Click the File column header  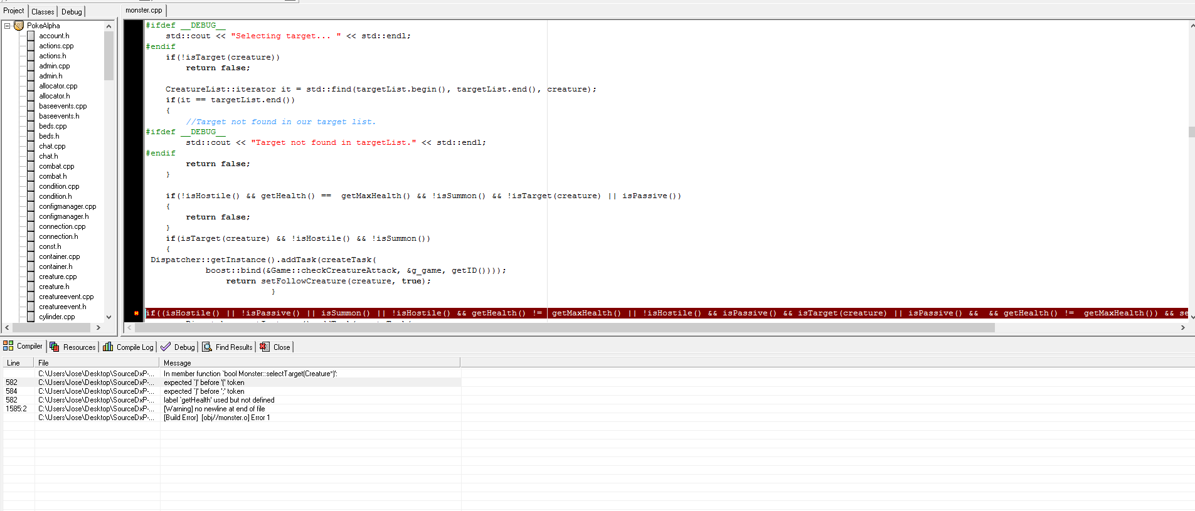coord(97,362)
